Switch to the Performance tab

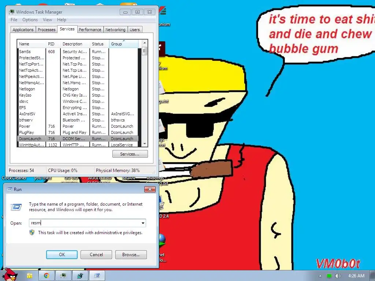click(90, 30)
